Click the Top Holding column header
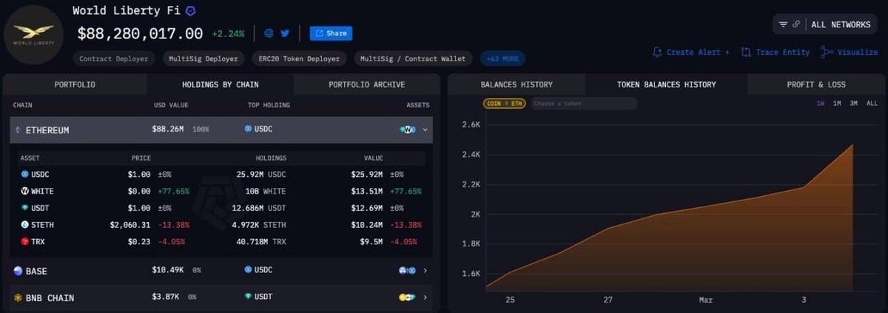The width and height of the screenshot is (888, 313). (269, 105)
